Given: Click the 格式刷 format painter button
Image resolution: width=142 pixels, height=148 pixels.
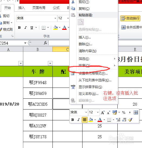Looking at the screenshot, I should coord(6,30).
